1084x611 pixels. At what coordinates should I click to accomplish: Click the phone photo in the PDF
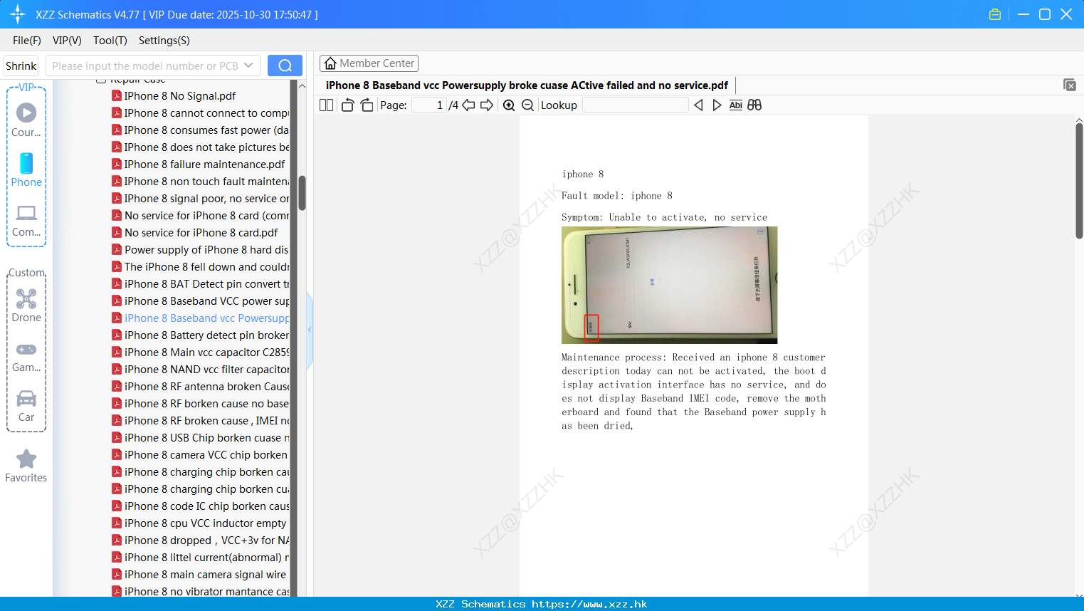coord(669,285)
